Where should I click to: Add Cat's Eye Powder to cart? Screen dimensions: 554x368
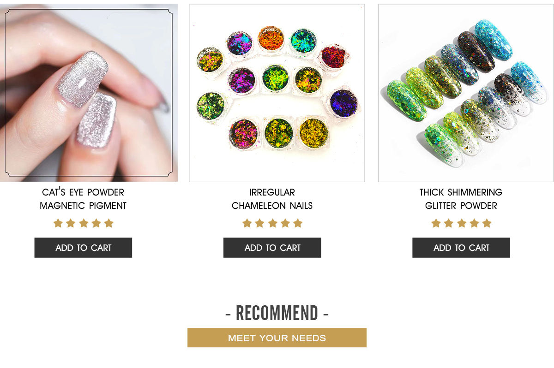(x=83, y=248)
